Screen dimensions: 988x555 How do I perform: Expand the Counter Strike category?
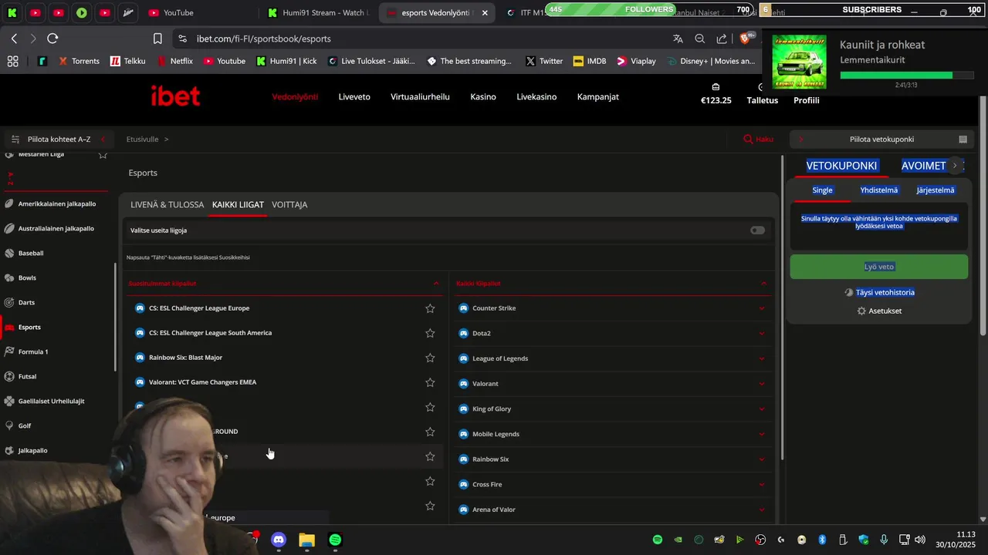(x=762, y=308)
